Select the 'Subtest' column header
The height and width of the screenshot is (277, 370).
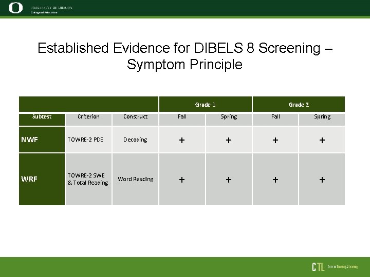coord(42,120)
